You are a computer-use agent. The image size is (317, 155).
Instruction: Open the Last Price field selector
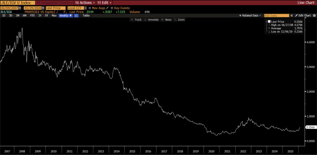point(55,8)
